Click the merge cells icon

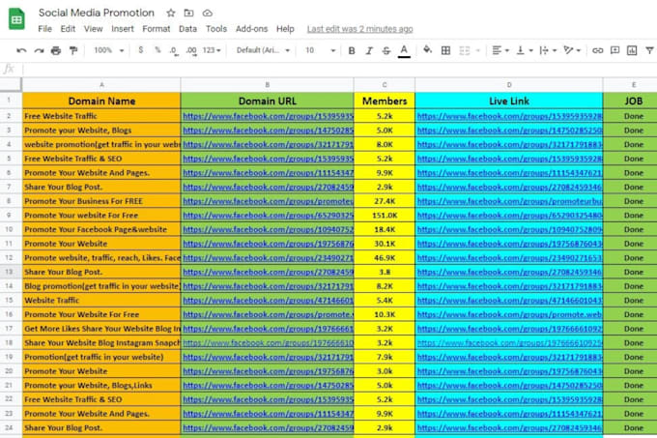pos(465,50)
